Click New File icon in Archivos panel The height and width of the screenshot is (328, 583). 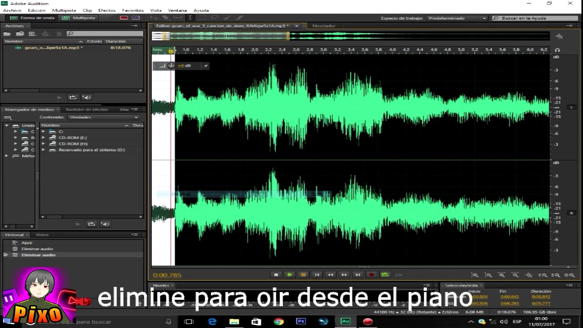[x=32, y=34]
